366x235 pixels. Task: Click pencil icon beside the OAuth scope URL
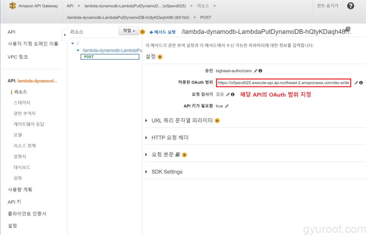click(x=356, y=82)
